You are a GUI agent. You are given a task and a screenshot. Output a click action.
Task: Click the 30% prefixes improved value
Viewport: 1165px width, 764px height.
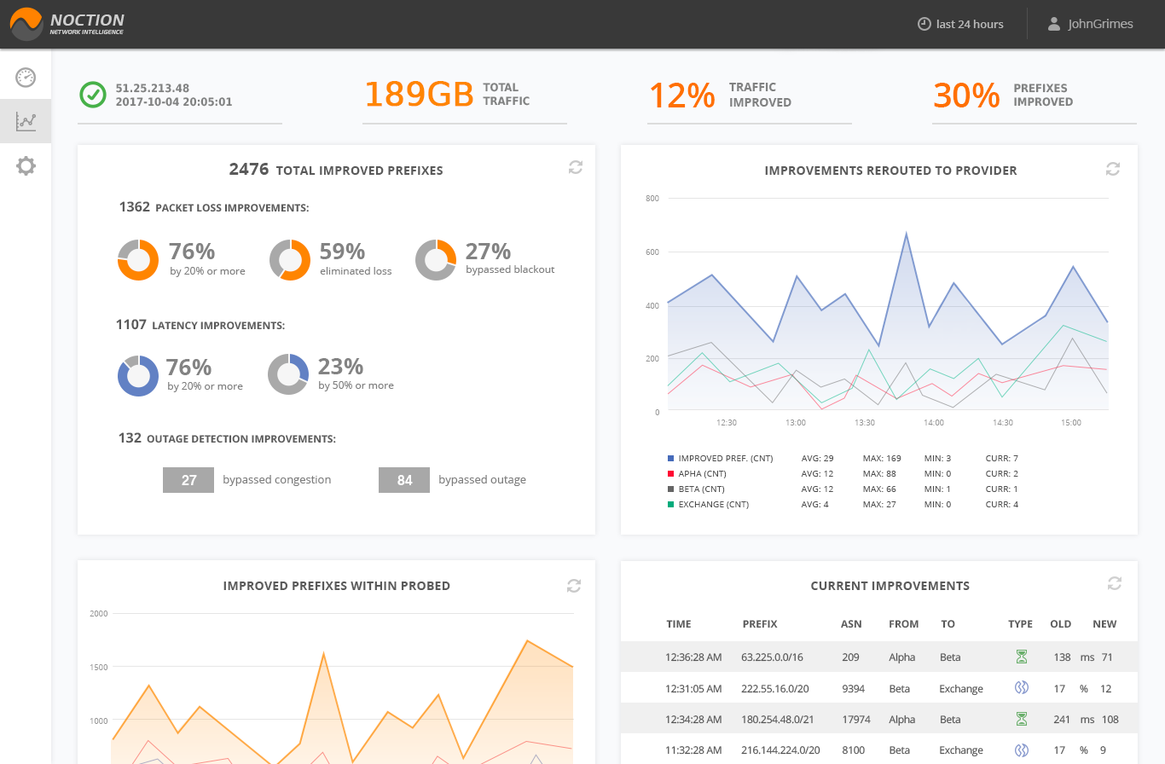pyautogui.click(x=966, y=95)
